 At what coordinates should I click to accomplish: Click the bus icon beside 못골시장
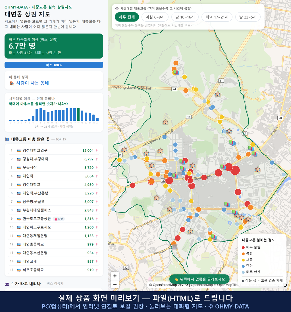click(x=19, y=168)
